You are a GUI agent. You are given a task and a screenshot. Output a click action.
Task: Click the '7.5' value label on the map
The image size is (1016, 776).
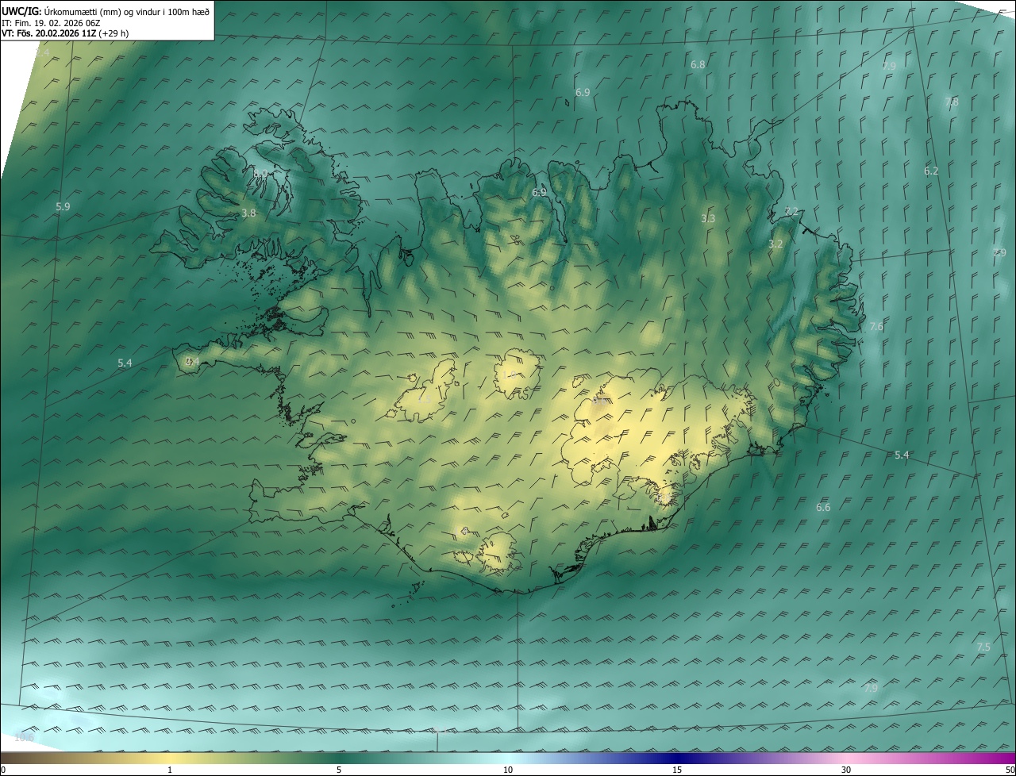(983, 647)
